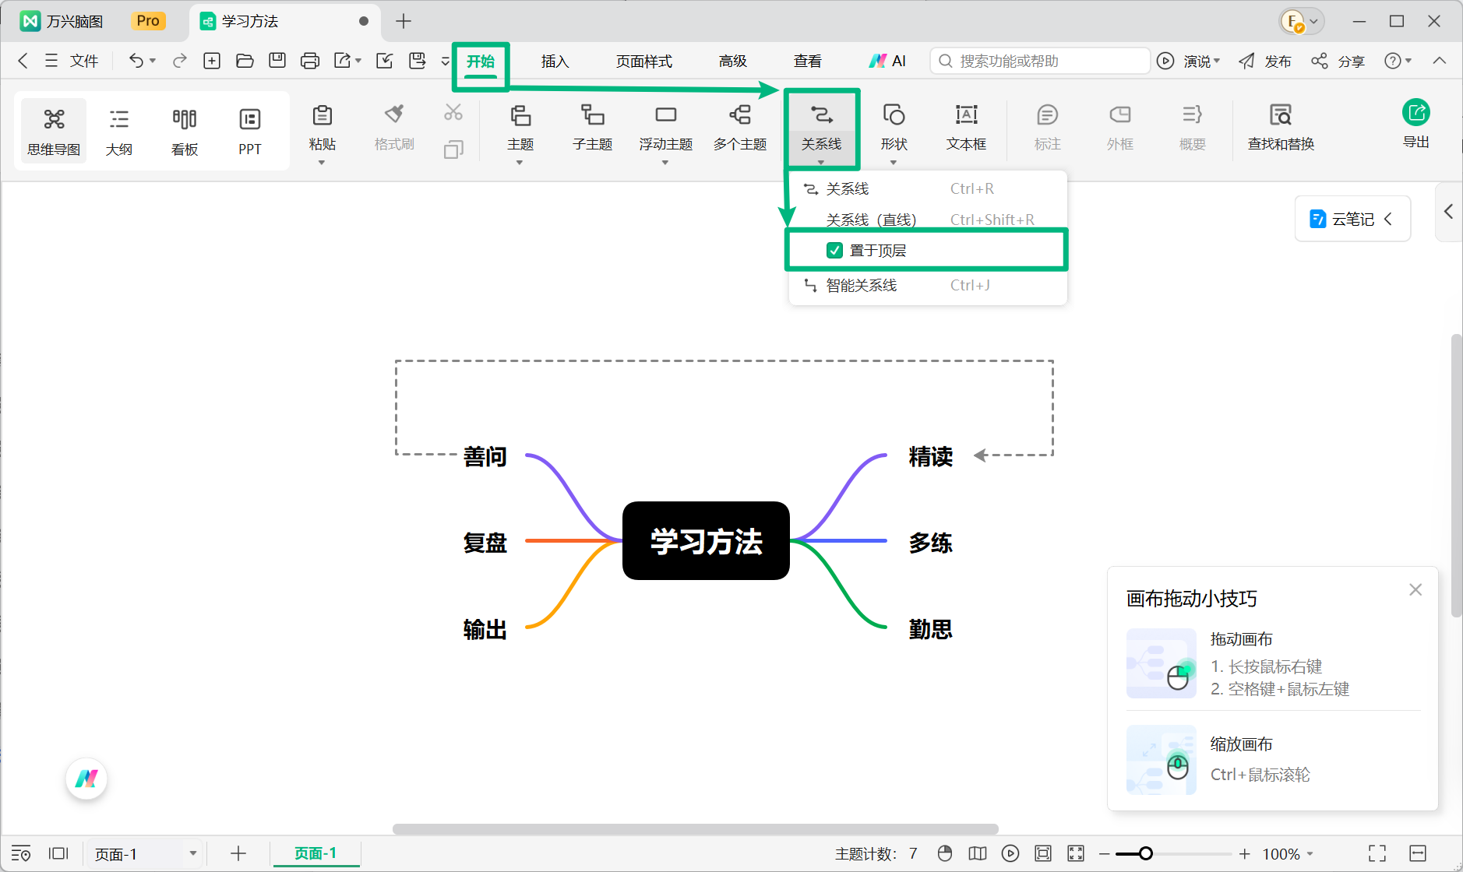The width and height of the screenshot is (1463, 872).
Task: Click the play slideshow icon in status bar
Action: (x=1010, y=853)
